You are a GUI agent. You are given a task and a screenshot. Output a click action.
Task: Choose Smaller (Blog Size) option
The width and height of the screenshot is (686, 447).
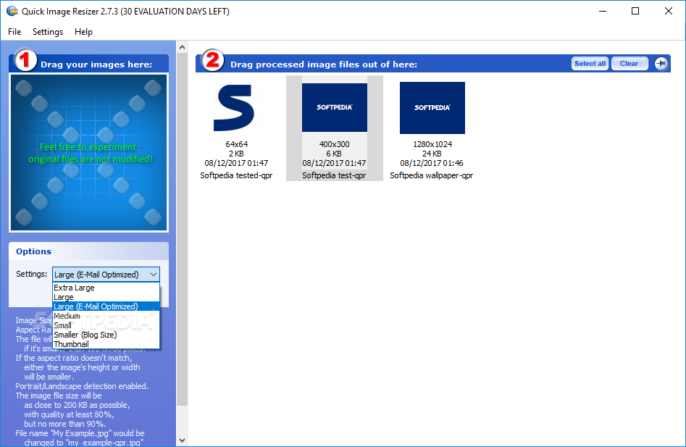click(106, 335)
